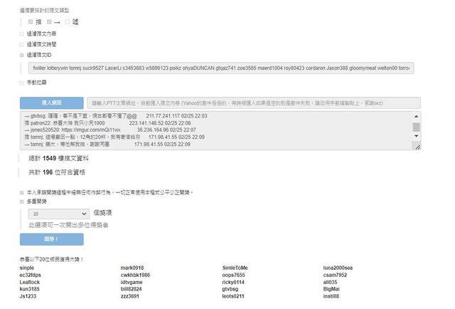This screenshot has width=455, height=309.
Task: Open the prize count dropdown showing 20
Action: tap(59, 213)
